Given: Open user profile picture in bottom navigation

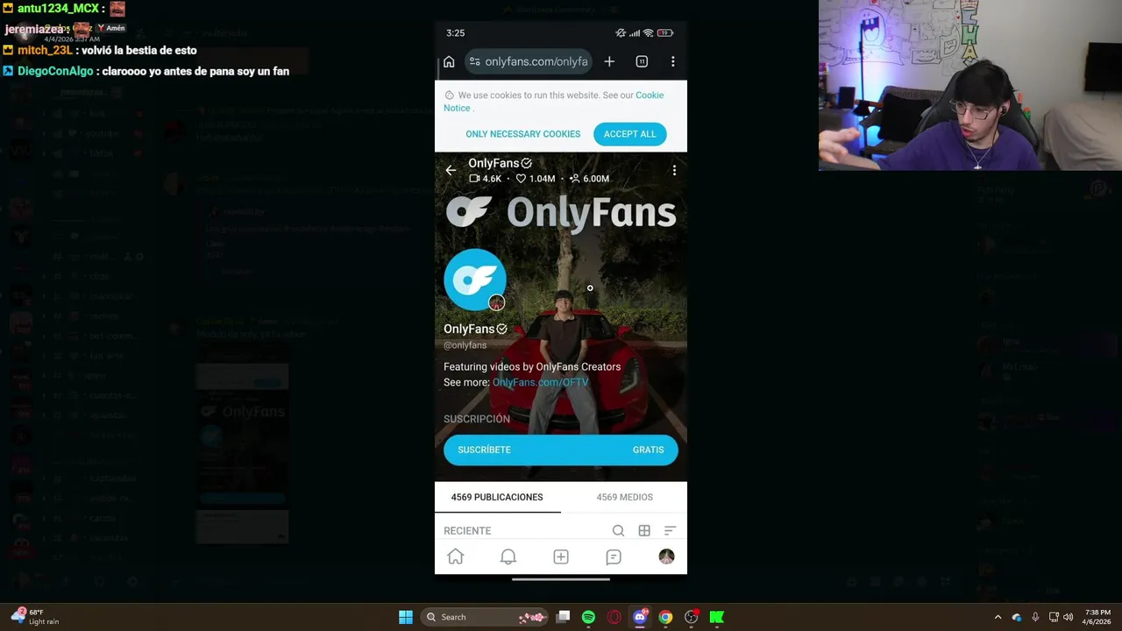Looking at the screenshot, I should [666, 557].
